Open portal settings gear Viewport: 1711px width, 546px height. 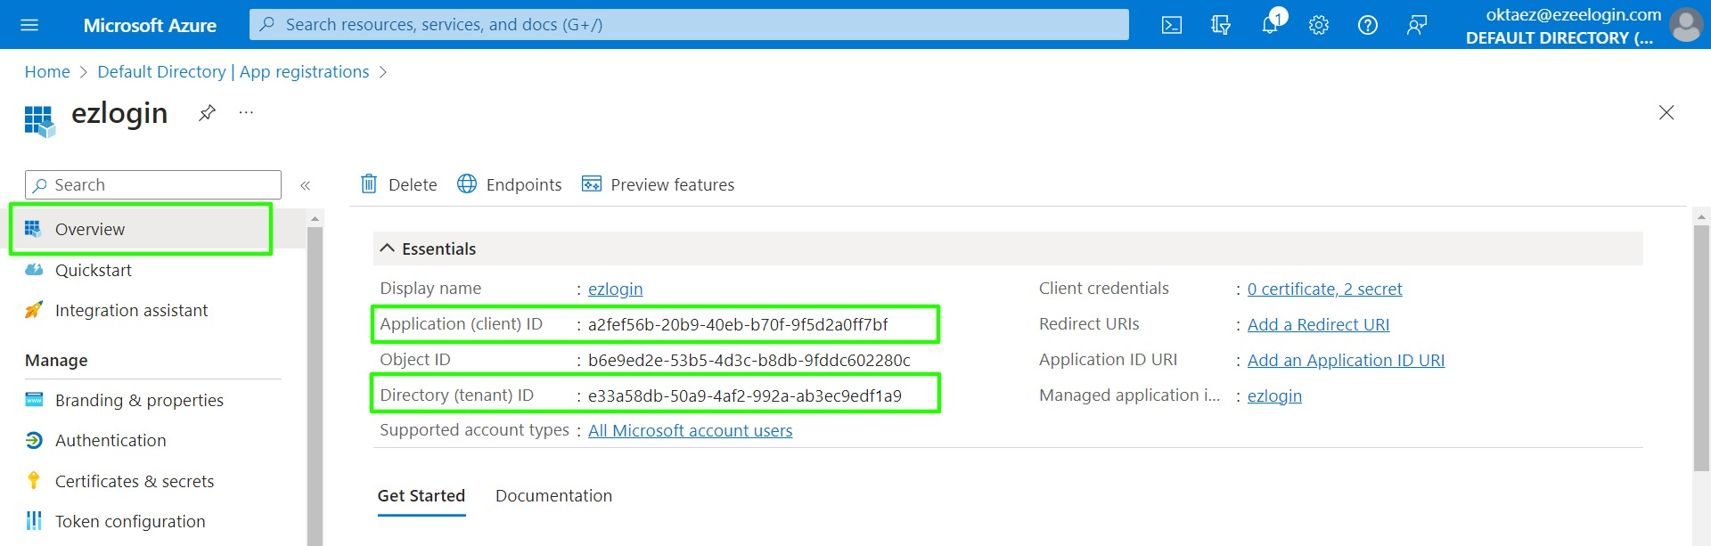click(1319, 25)
